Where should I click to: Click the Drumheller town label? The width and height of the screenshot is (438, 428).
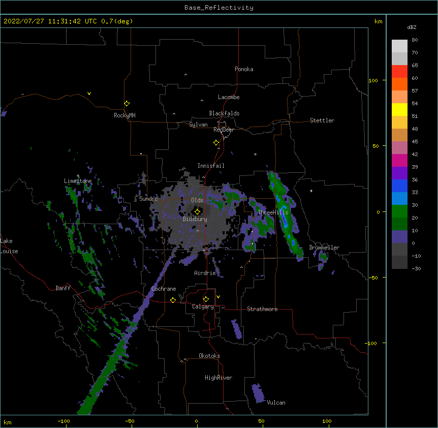[x=324, y=248]
